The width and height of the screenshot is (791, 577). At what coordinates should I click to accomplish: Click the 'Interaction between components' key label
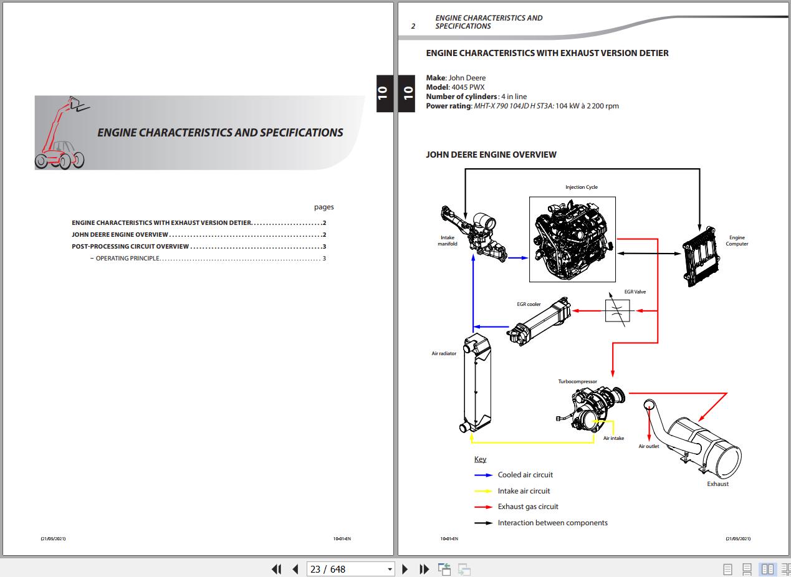[552, 523]
